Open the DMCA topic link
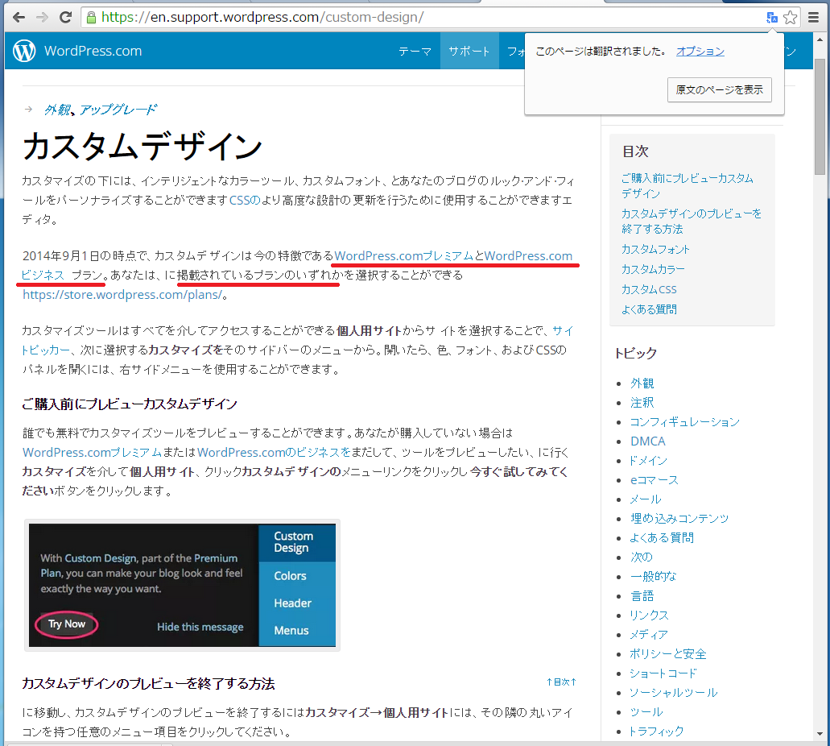The height and width of the screenshot is (746, 830). point(648,441)
